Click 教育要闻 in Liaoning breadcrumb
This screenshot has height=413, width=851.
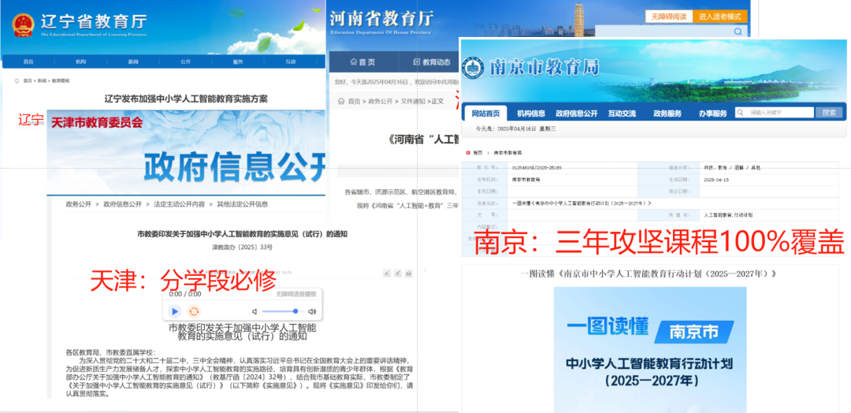pyautogui.click(x=61, y=80)
